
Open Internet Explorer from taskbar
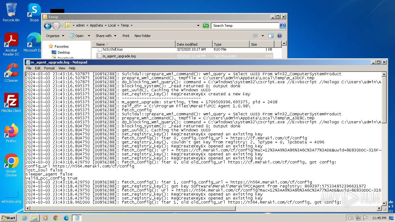coord(25,218)
